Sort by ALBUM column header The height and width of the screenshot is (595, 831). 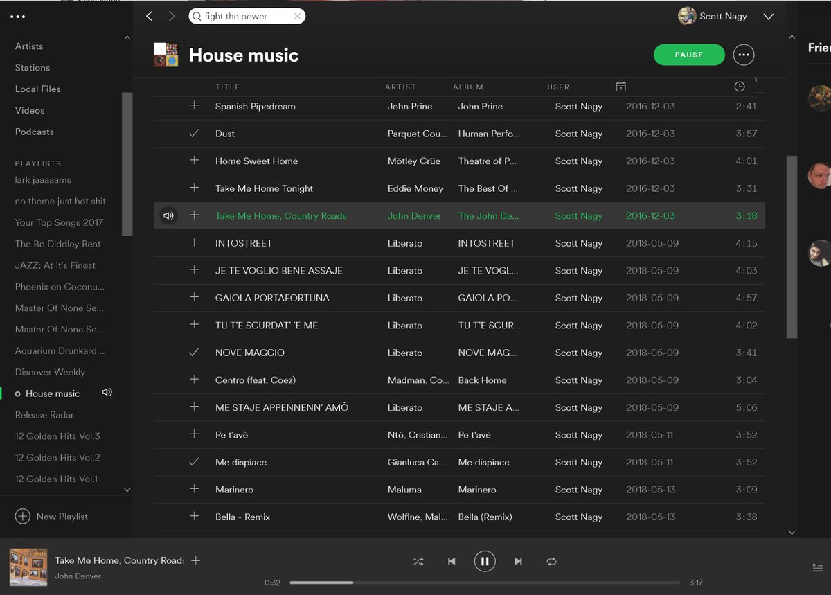468,87
